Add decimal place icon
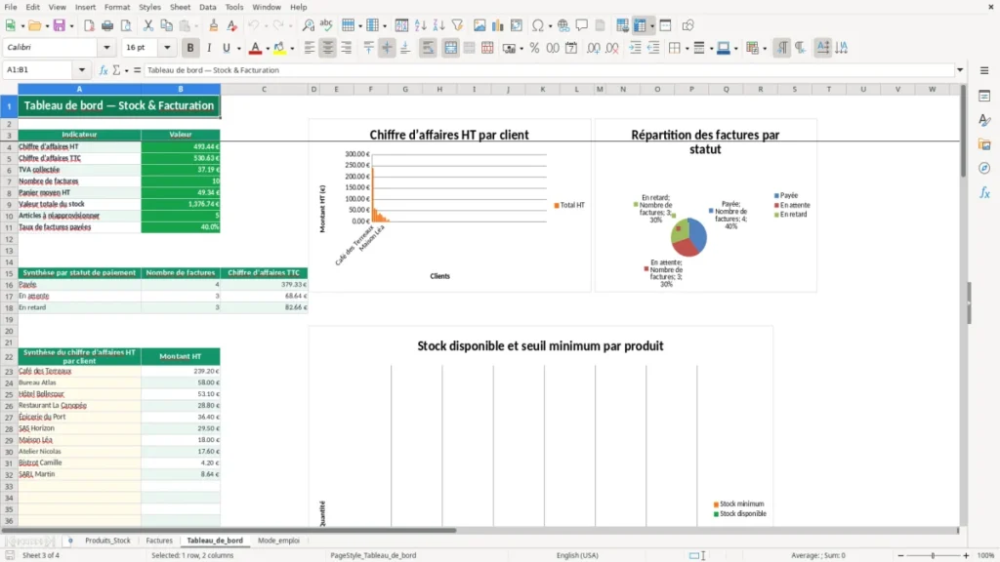The height and width of the screenshot is (562, 1000). pyautogui.click(x=594, y=48)
